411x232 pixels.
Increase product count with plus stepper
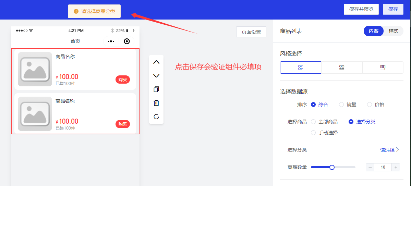[396, 167]
